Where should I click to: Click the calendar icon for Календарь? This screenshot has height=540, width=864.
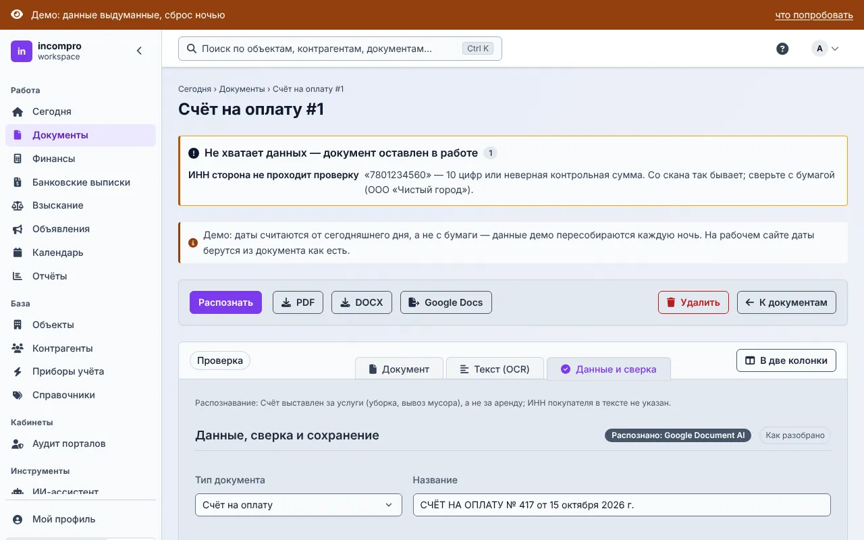(x=18, y=252)
